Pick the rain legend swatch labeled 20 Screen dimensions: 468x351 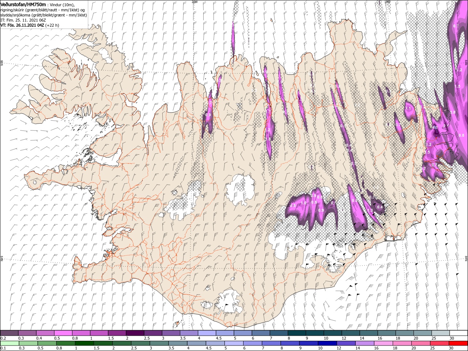(x=421, y=343)
